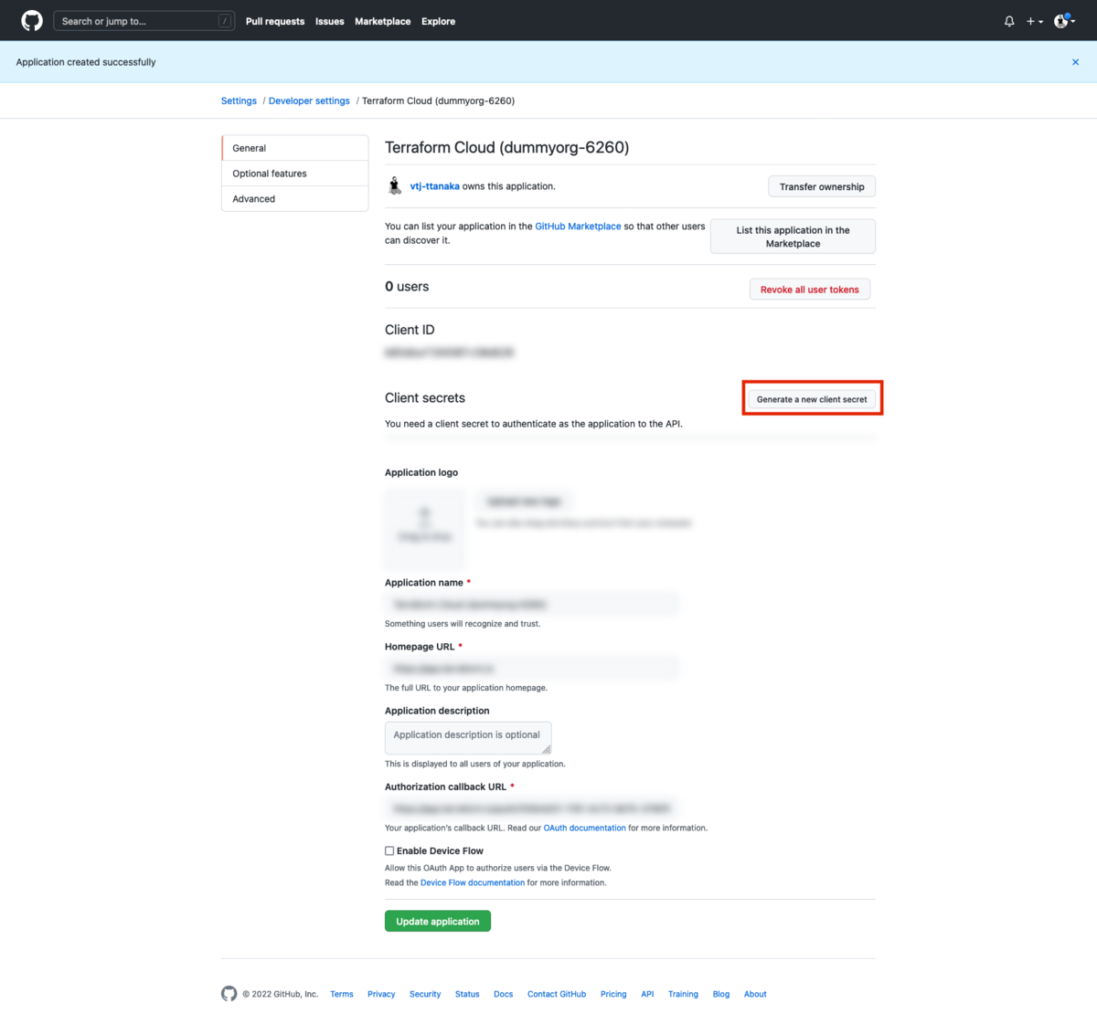This screenshot has width=1097, height=1035.
Task: Open Issues in top navigation
Action: (330, 21)
